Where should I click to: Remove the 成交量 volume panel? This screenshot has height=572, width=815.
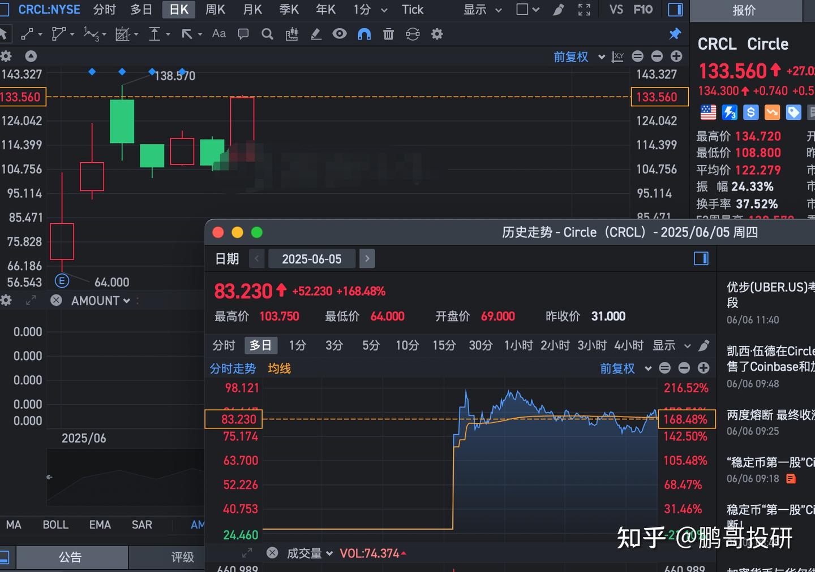click(272, 553)
